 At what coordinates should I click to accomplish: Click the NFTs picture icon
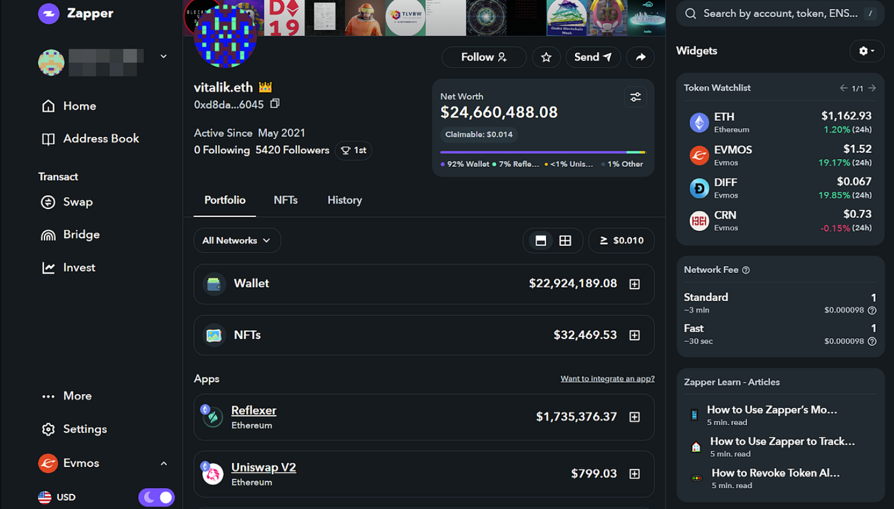[214, 335]
